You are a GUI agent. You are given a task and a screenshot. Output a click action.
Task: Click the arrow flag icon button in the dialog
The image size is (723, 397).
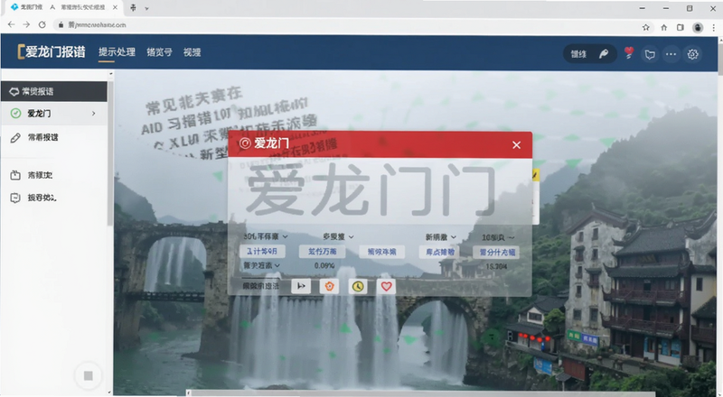click(x=301, y=286)
